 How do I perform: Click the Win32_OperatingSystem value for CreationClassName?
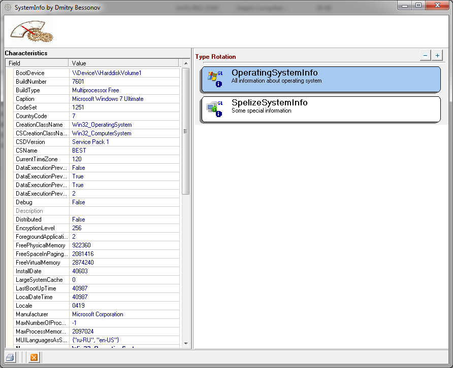click(x=102, y=125)
